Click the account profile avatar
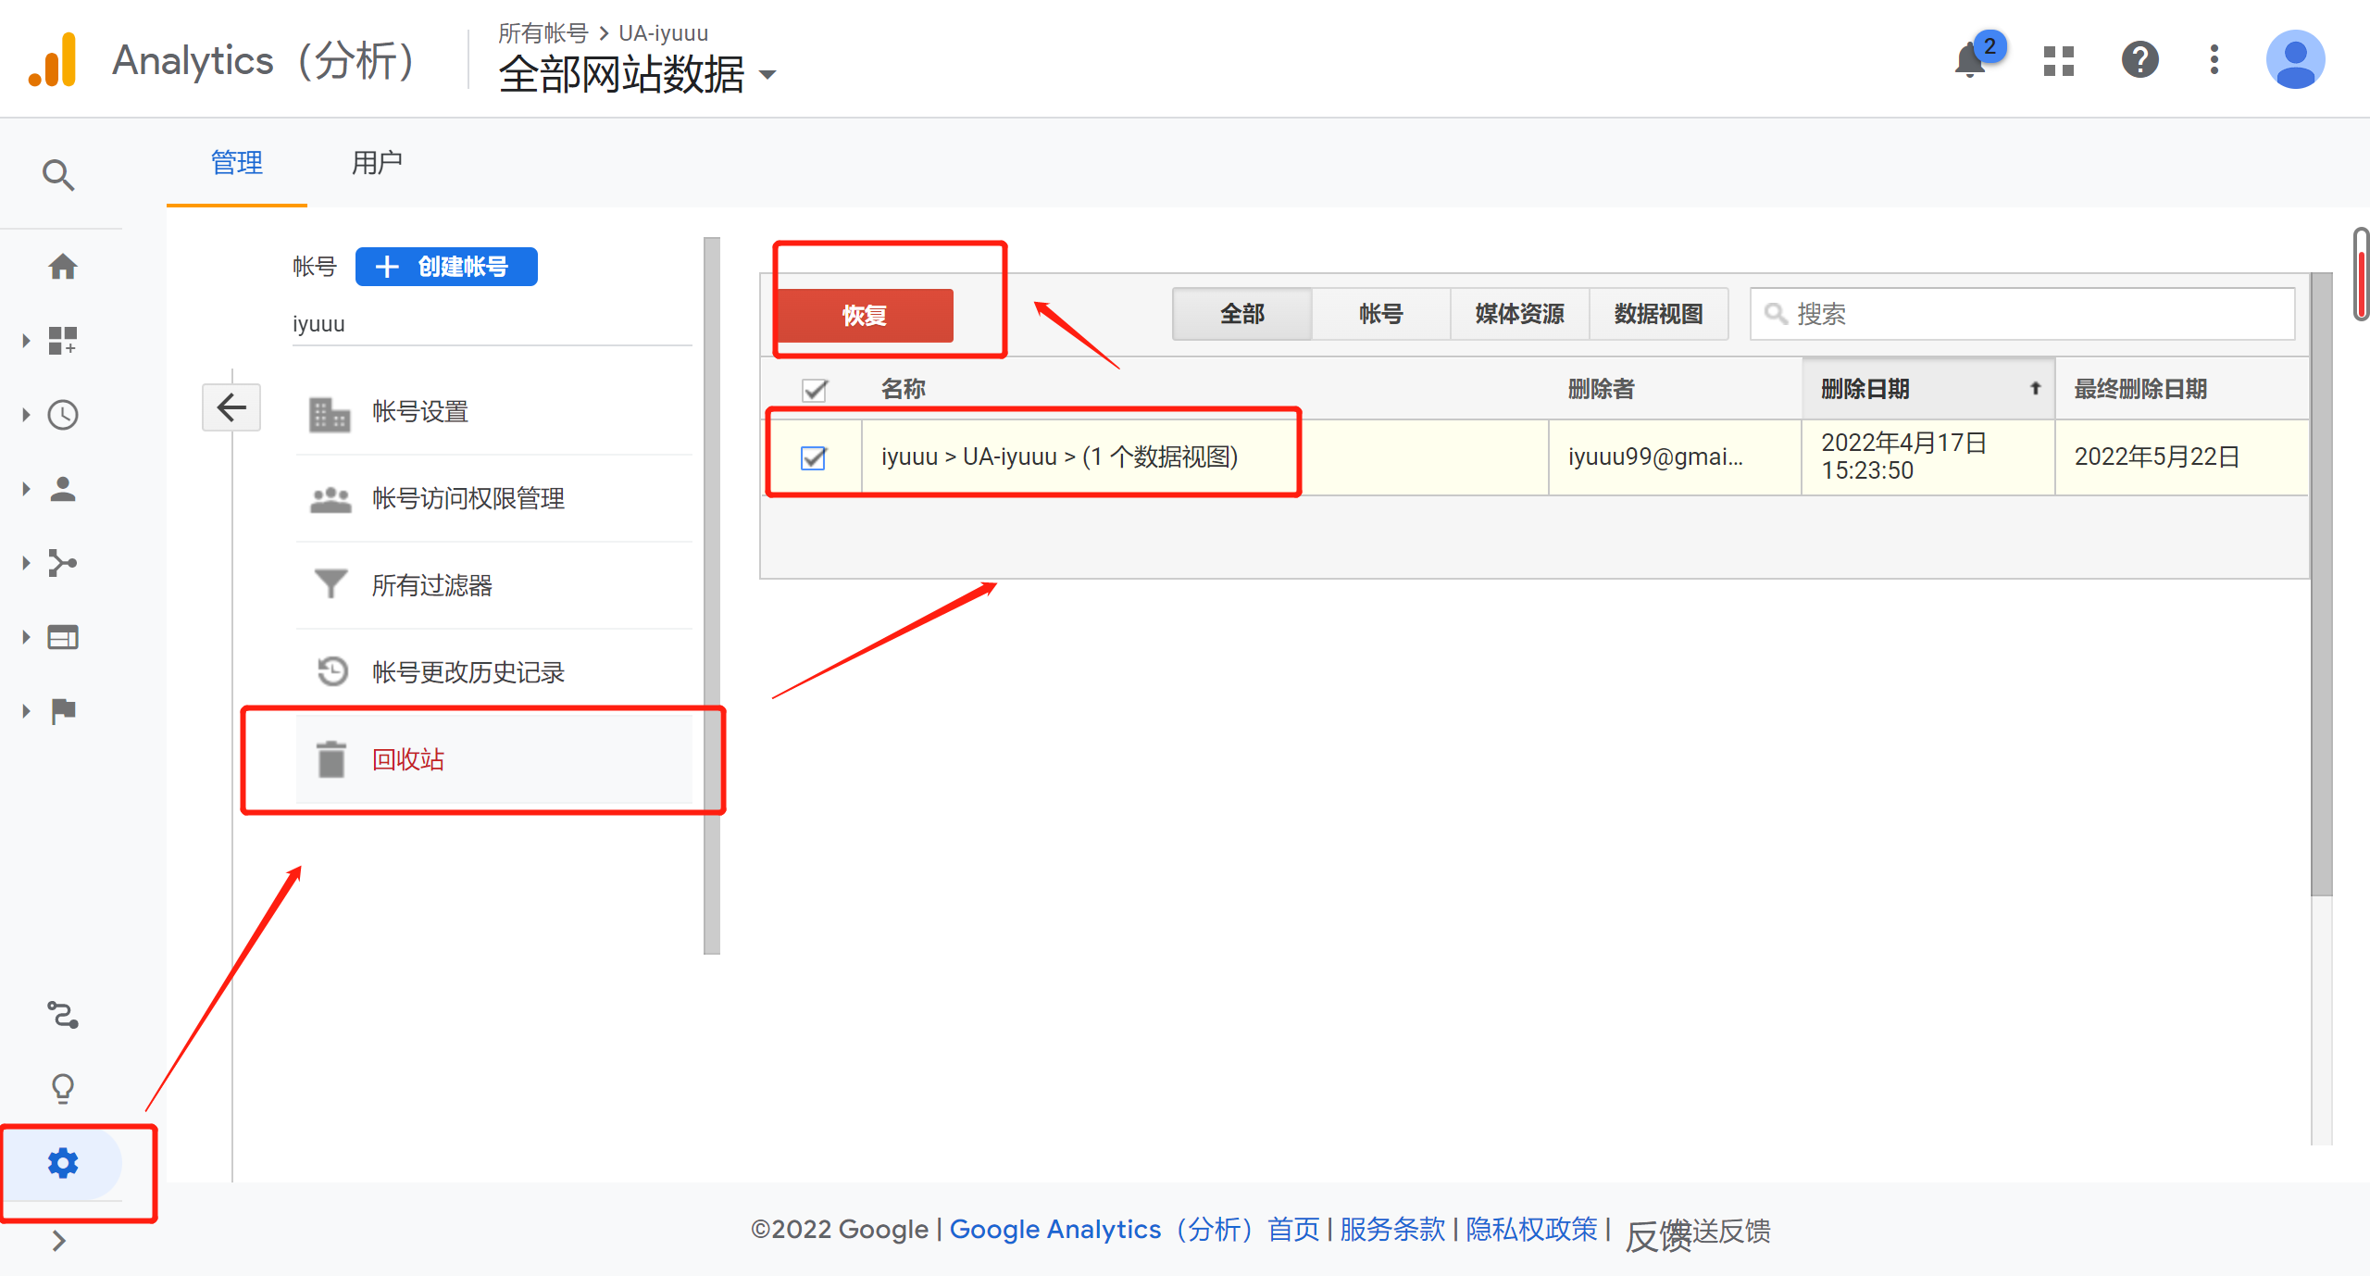This screenshot has height=1276, width=2370. point(2295,59)
